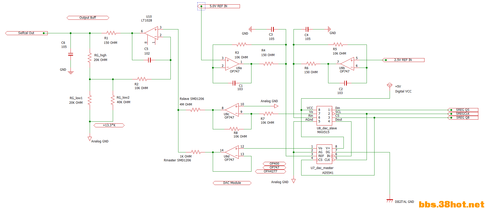Select the Selfcal Out port
Image resolution: width=485 pixels, height=209 pixels.
tap(26, 33)
